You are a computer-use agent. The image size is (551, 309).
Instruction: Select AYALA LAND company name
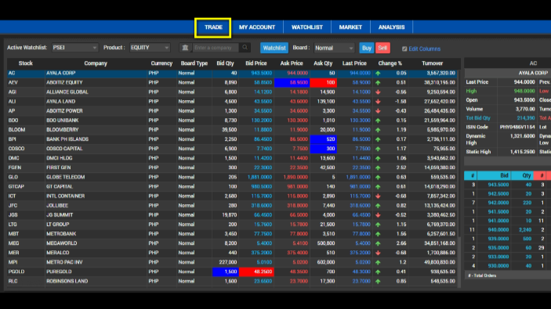[61, 102]
